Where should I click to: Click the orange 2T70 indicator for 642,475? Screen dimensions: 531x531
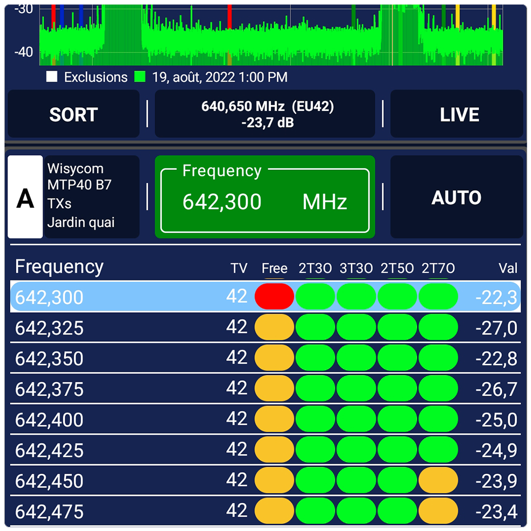tap(438, 510)
